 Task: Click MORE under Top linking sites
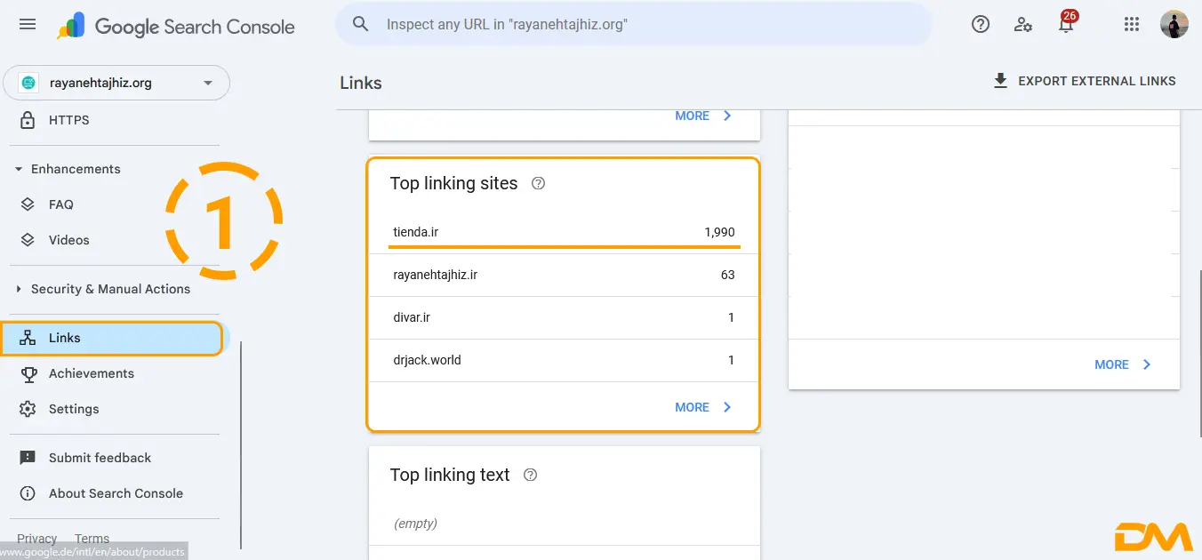702,407
